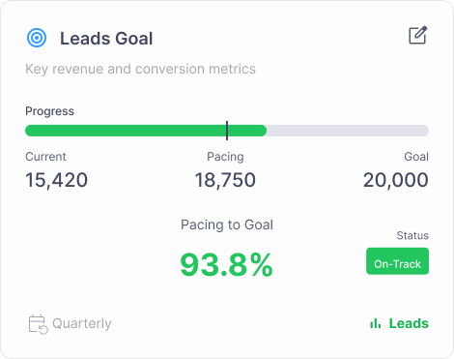The width and height of the screenshot is (454, 359).
Task: Click the quarterly calendar recurrence icon
Action: coord(38,324)
